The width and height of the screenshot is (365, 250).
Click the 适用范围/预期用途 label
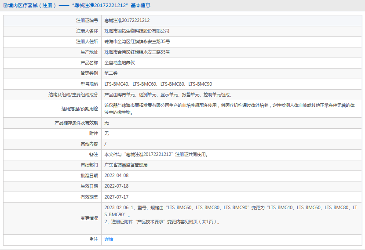pyautogui.click(x=80, y=109)
